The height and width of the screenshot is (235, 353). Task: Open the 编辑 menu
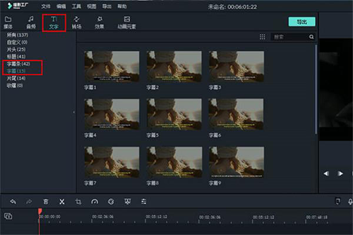(x=61, y=6)
